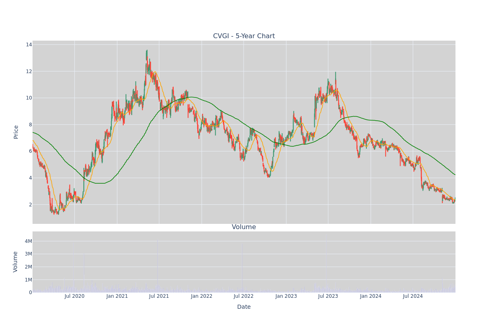Click the price axis tick "10"
The height and width of the screenshot is (325, 488).
point(29,98)
